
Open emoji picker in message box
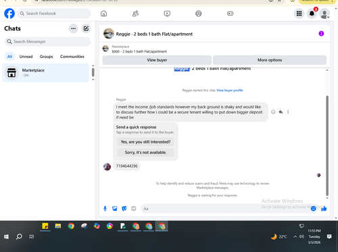314,209
